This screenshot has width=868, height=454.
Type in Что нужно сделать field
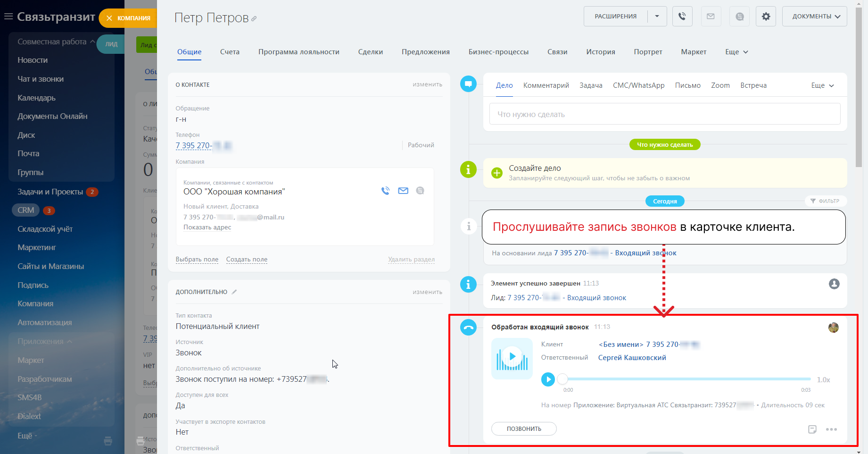click(665, 114)
